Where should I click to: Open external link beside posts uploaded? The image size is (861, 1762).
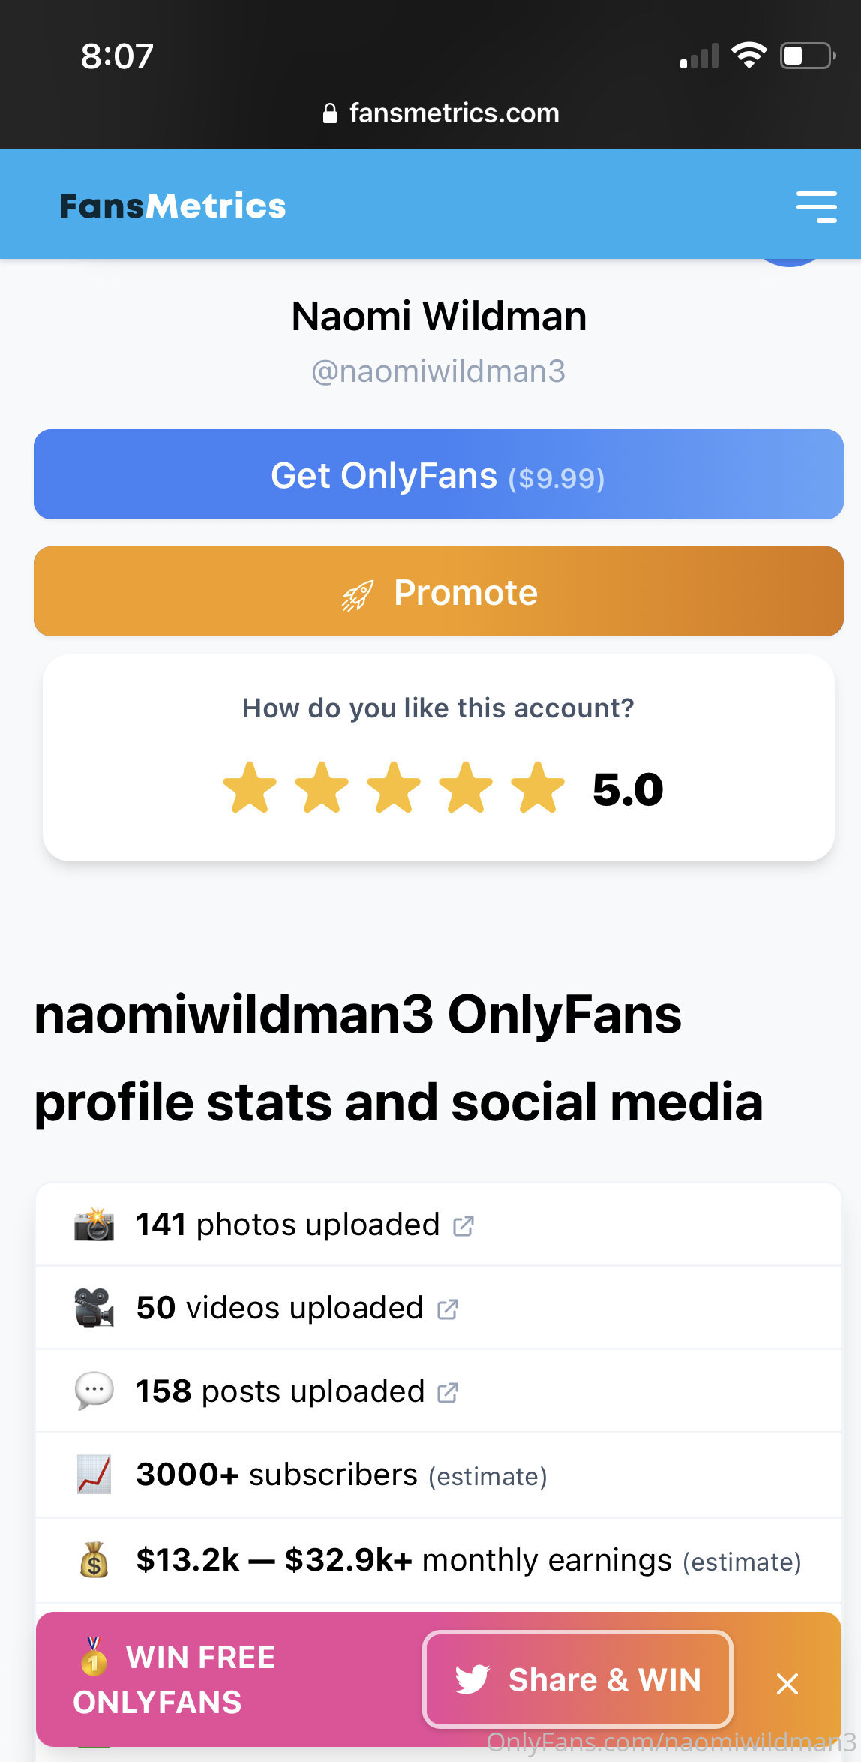point(448,1393)
